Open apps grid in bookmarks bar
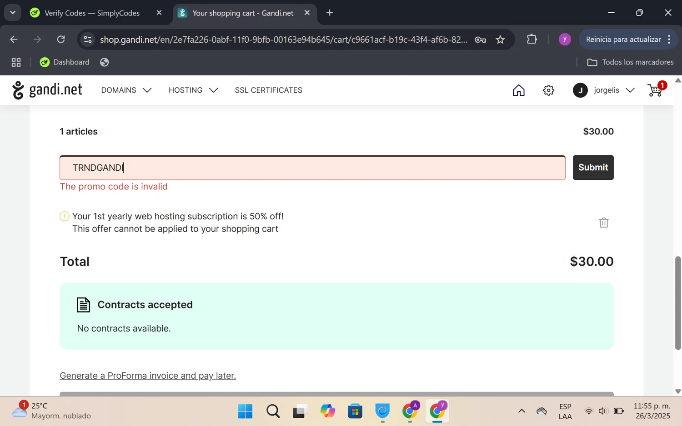 pos(16,62)
